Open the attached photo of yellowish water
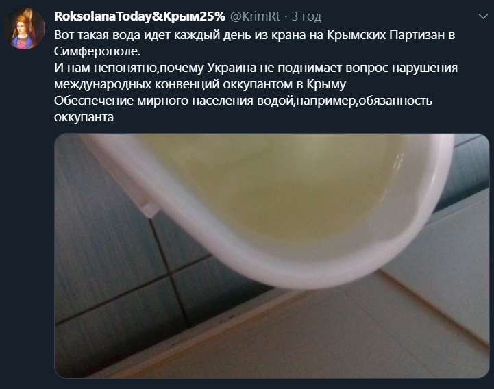Screen dimensions: 494x389 [271, 255]
